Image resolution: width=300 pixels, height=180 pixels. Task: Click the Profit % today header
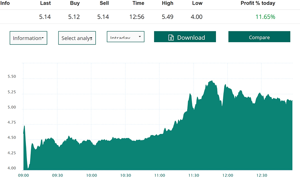click(x=258, y=3)
